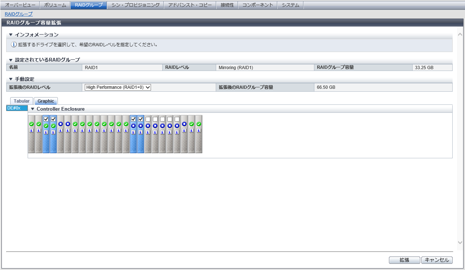Click blue status icon on the fifth drive
This screenshot has width=465, height=270.
pos(60,124)
